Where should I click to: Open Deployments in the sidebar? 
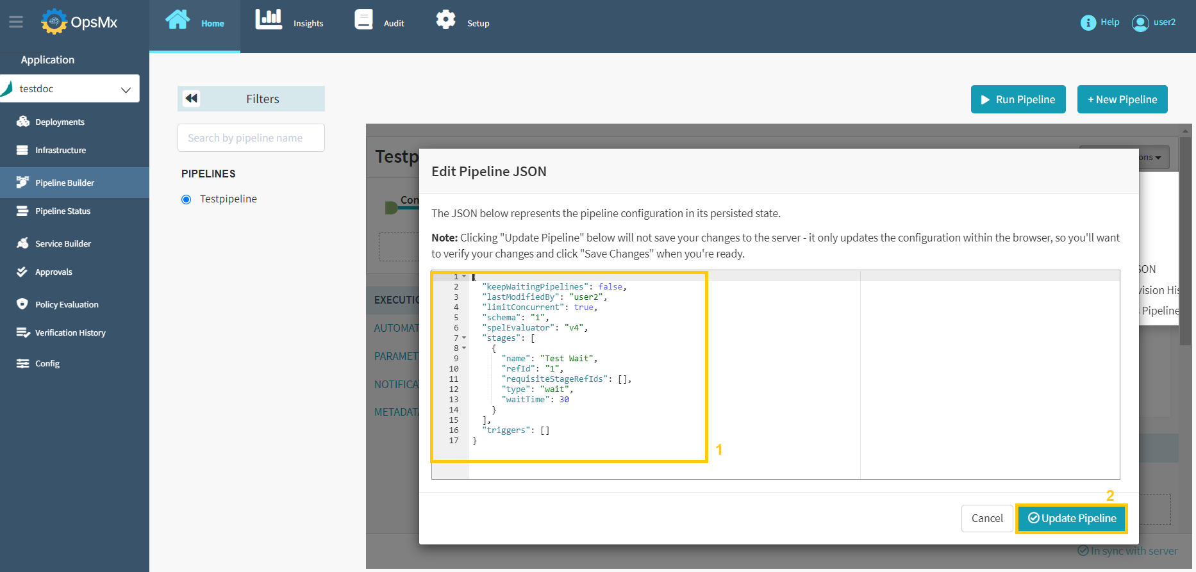60,122
